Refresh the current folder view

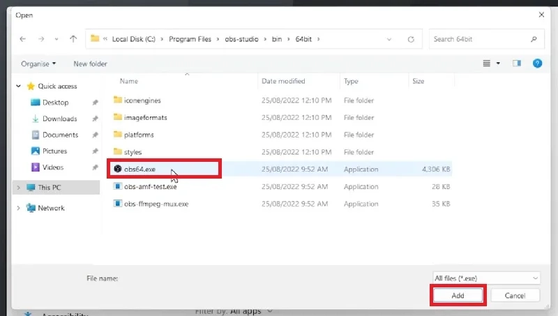point(412,39)
